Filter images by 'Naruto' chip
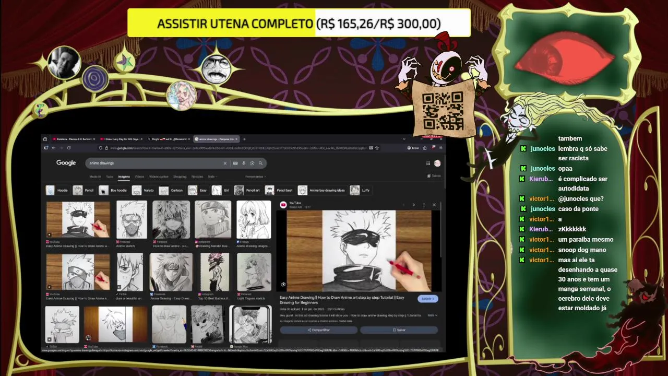The image size is (668, 376). tap(144, 190)
